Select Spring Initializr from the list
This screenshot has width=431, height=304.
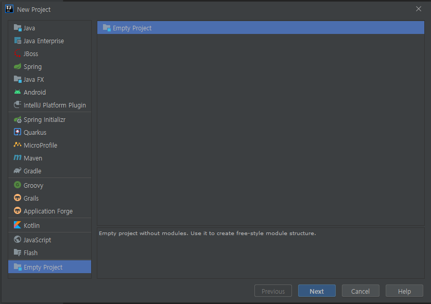[44, 120]
